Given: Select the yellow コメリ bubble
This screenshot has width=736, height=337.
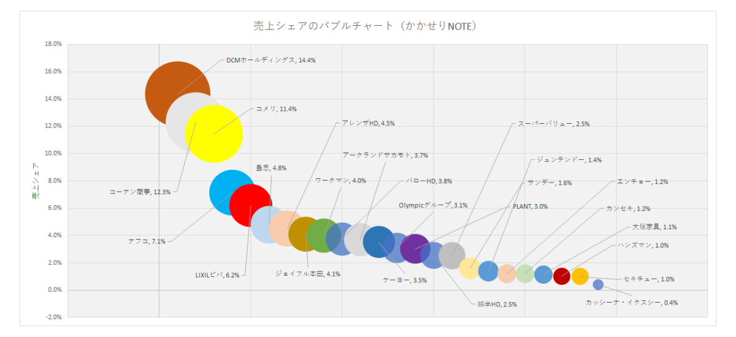Looking at the screenshot, I should point(215,134).
